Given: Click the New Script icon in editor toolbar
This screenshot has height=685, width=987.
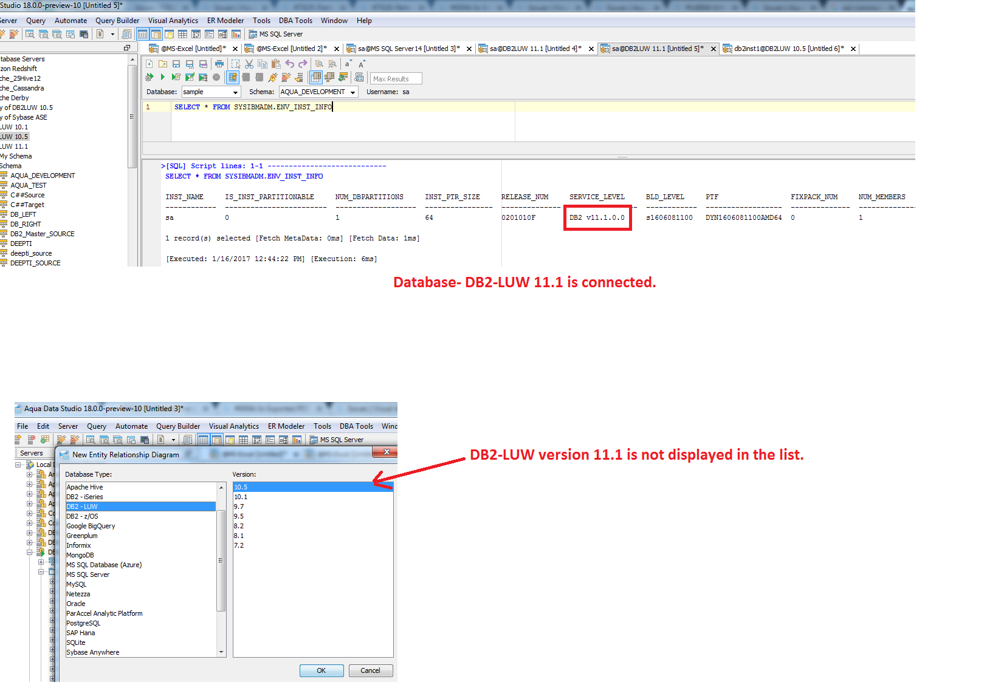Looking at the screenshot, I should point(149,64).
